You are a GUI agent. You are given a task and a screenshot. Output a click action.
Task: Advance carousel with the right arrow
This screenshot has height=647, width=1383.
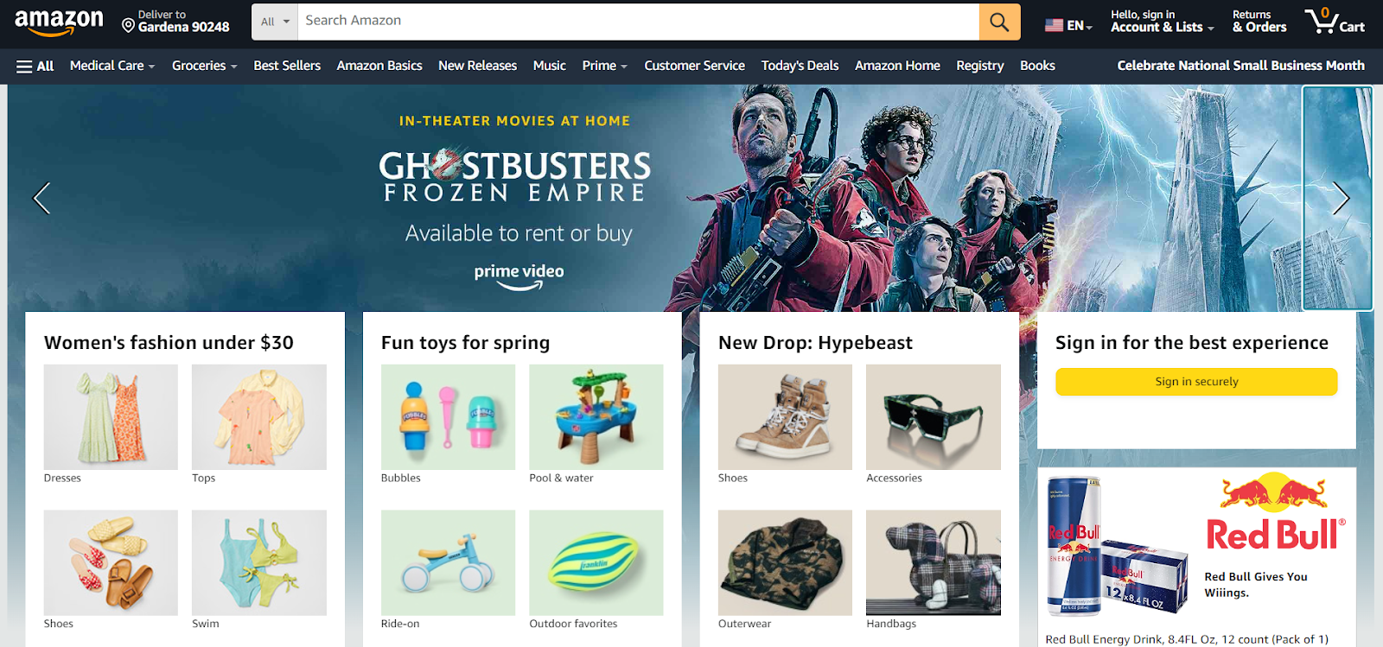pos(1341,199)
